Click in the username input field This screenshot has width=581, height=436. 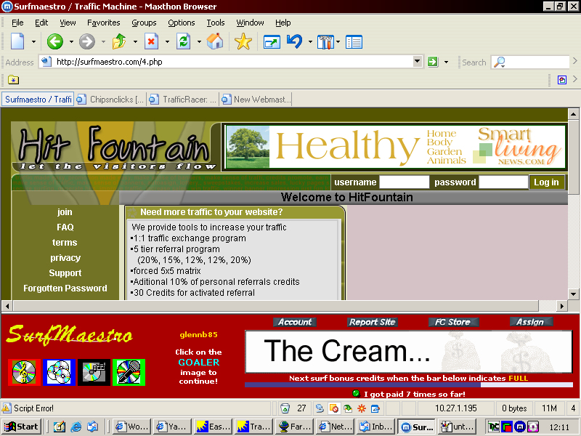point(405,182)
